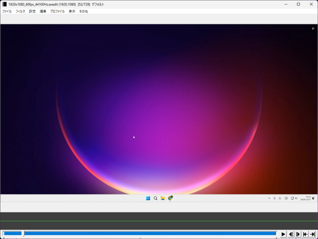This screenshot has width=318, height=239.
Task: Click the seek bar slider handle
Action: tap(23, 234)
